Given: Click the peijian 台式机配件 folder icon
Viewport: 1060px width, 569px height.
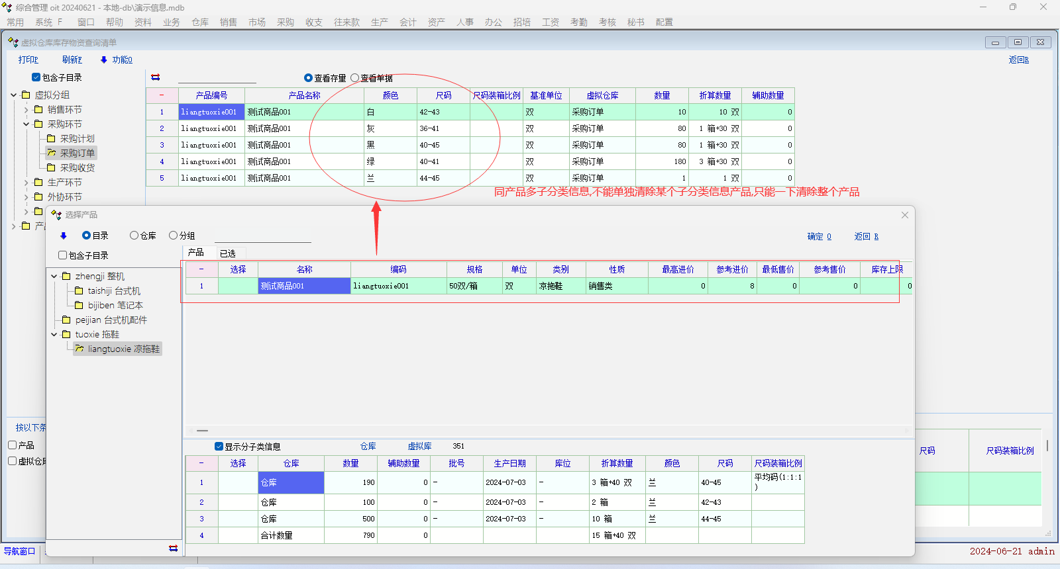Looking at the screenshot, I should pos(66,320).
